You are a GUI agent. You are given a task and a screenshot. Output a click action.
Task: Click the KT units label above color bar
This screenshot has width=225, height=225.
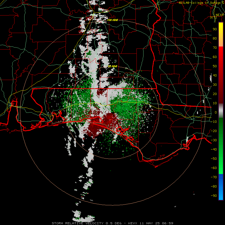213,17
